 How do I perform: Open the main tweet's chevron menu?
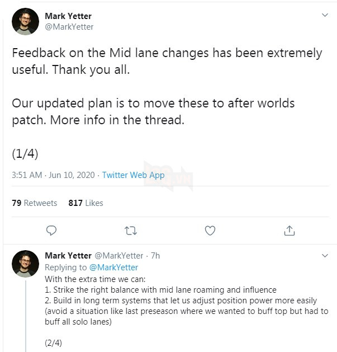point(325,15)
